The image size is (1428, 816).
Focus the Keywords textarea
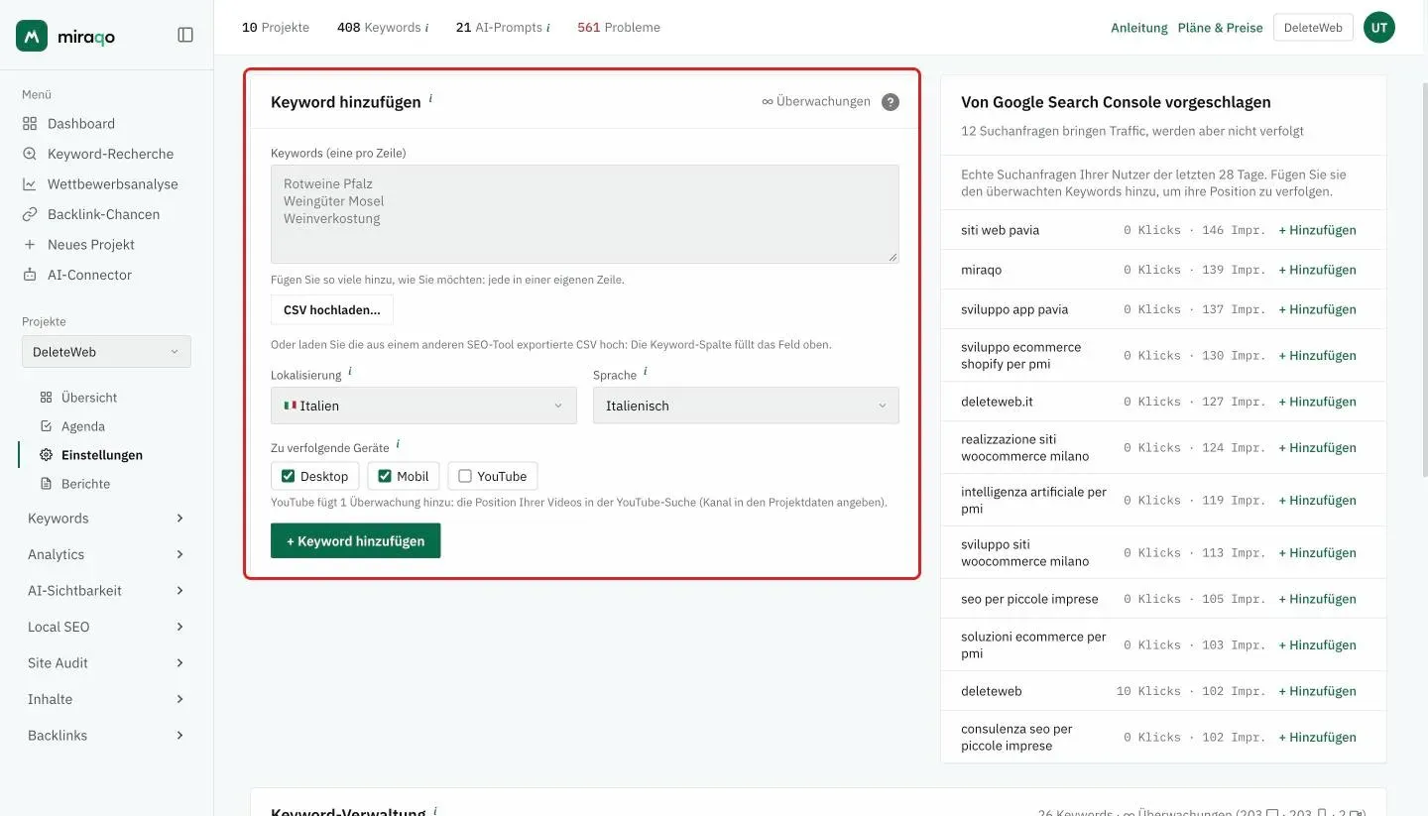pos(585,214)
